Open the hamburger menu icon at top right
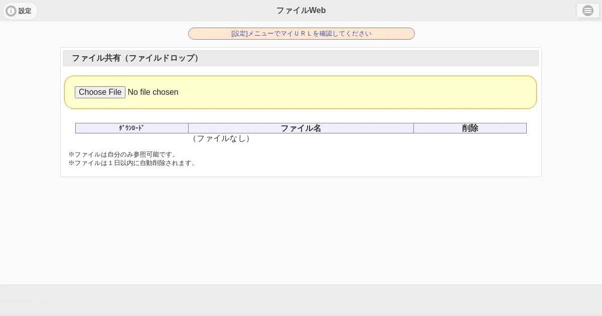 [587, 11]
